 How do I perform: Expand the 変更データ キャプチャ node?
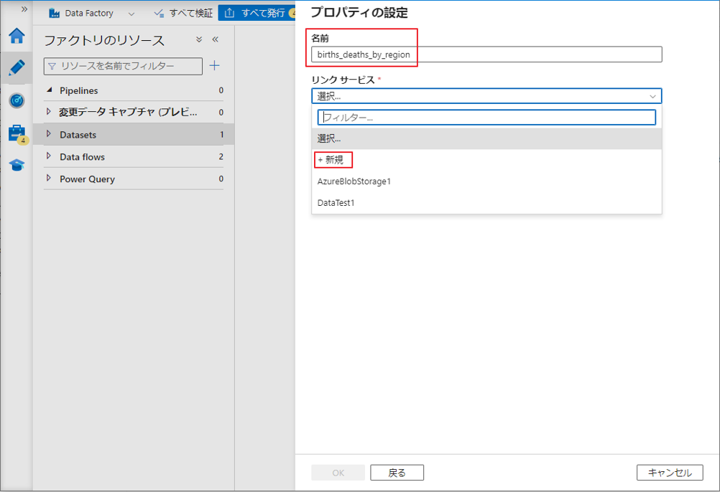(x=49, y=111)
